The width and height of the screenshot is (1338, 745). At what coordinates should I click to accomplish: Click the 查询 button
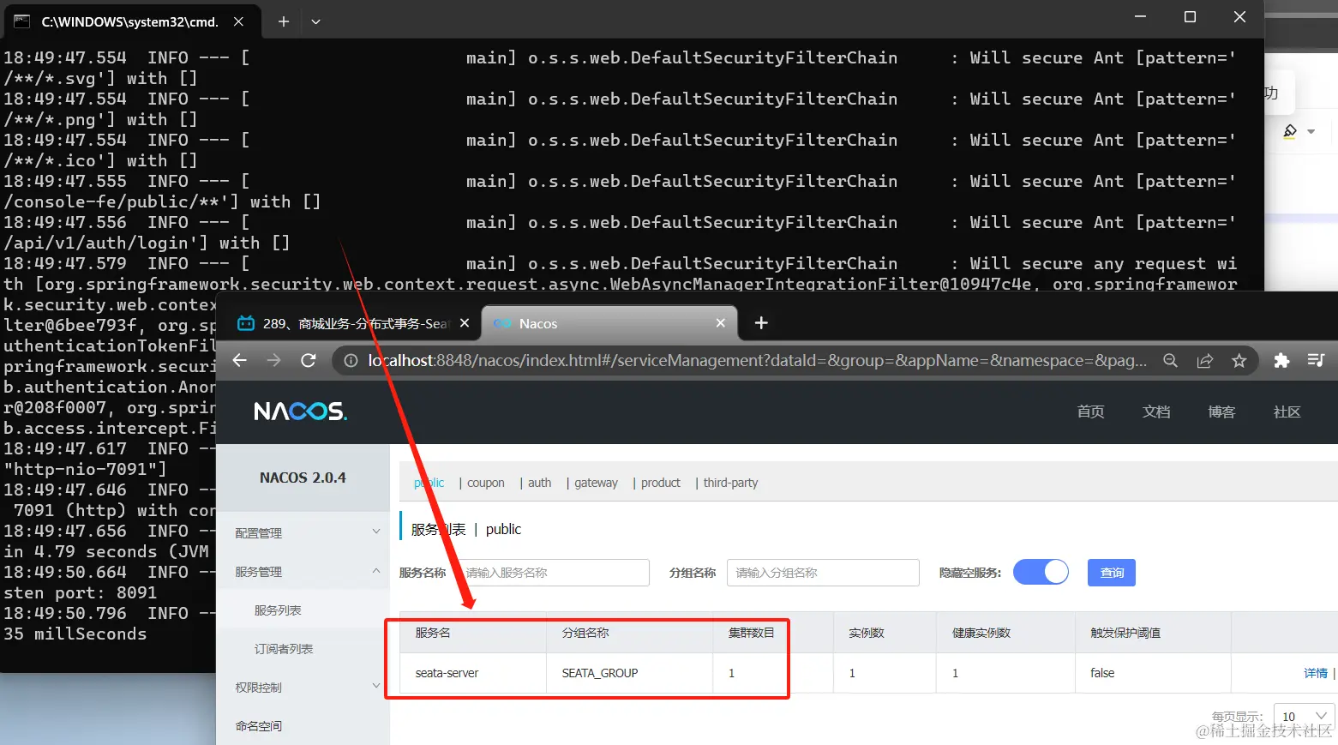[1112, 573]
